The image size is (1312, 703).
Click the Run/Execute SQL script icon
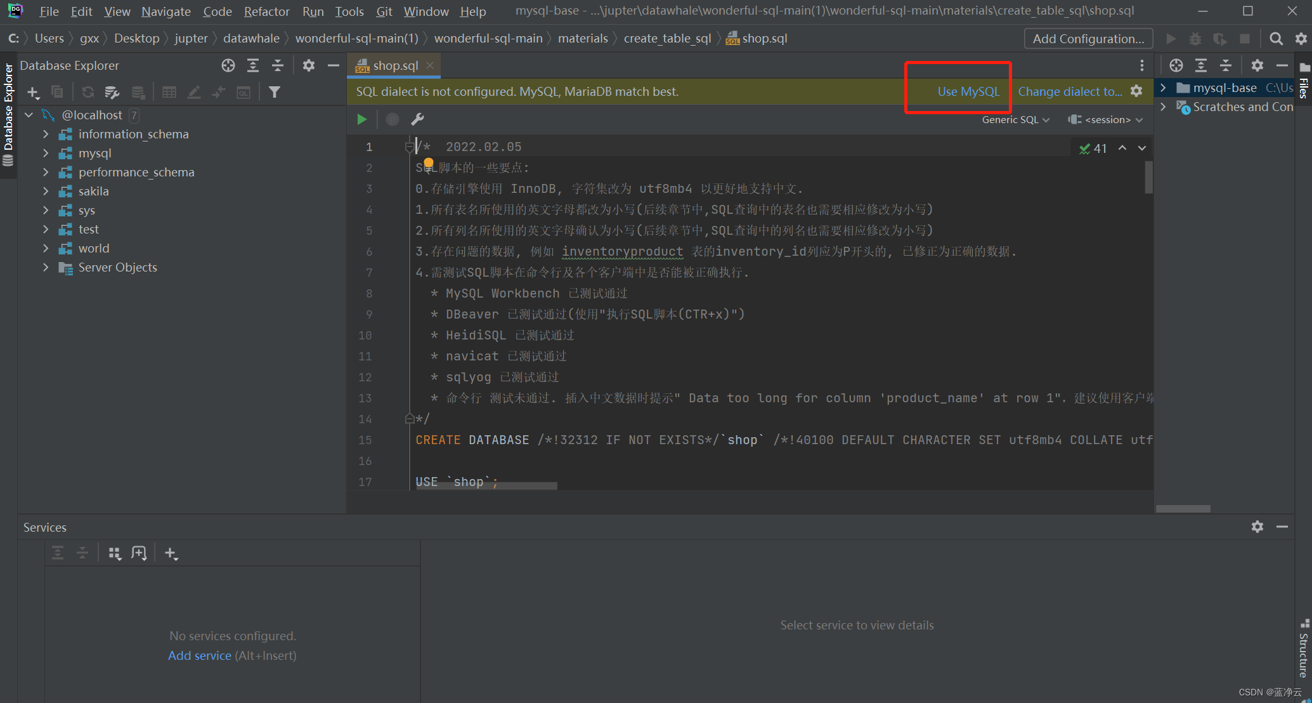point(362,119)
